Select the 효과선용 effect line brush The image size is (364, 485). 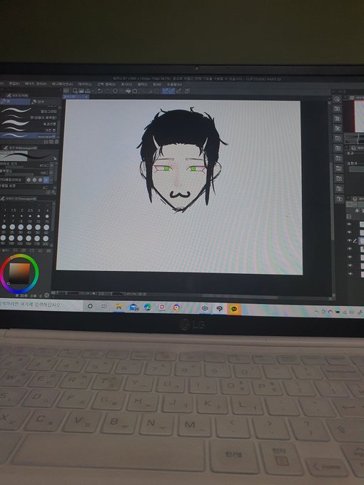[x=29, y=123]
